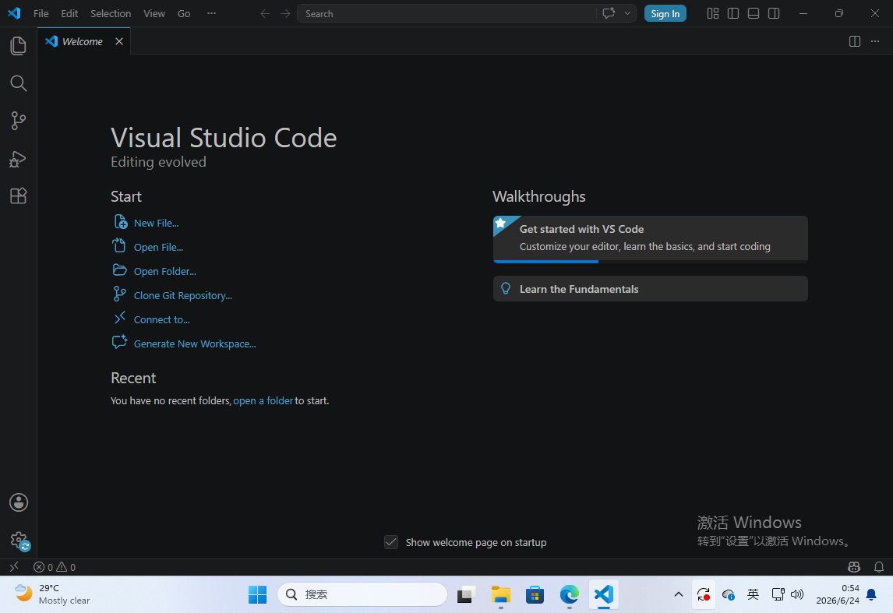Toggle the Secondary Side Bar
Image resolution: width=893 pixels, height=613 pixels.
click(x=774, y=14)
